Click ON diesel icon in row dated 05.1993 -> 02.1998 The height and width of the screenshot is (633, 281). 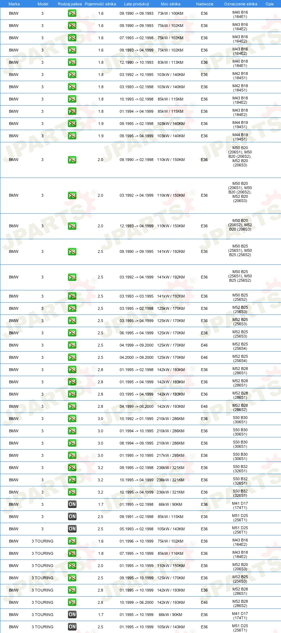(72, 529)
